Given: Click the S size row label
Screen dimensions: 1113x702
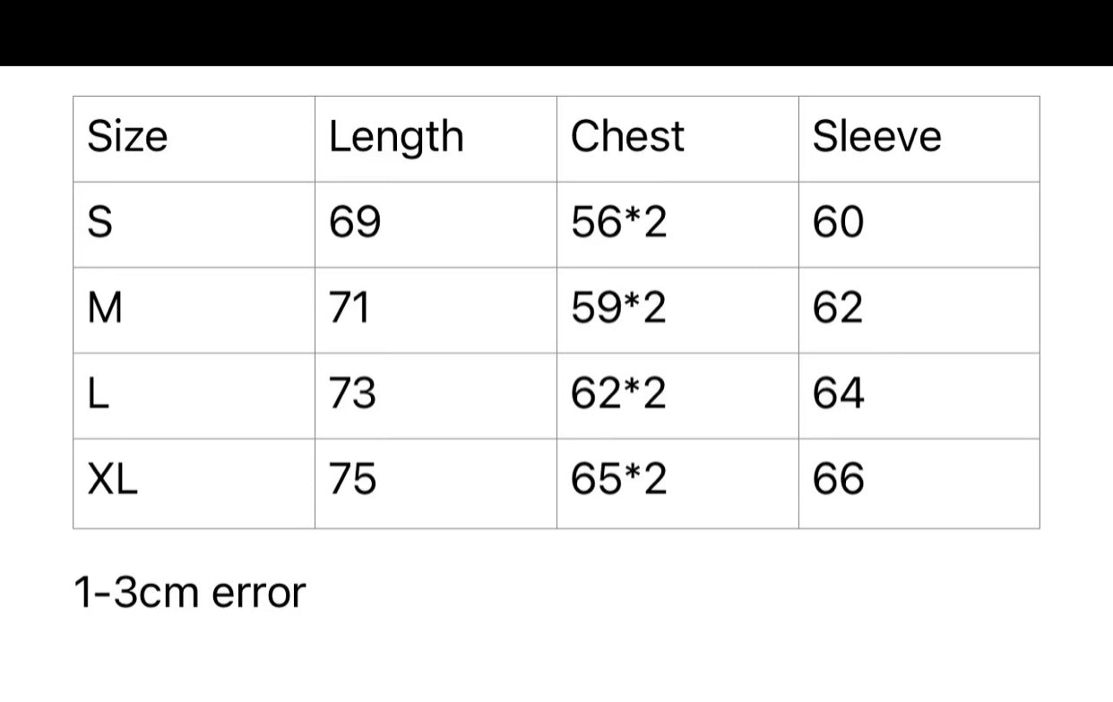Looking at the screenshot, I should coord(100,223).
